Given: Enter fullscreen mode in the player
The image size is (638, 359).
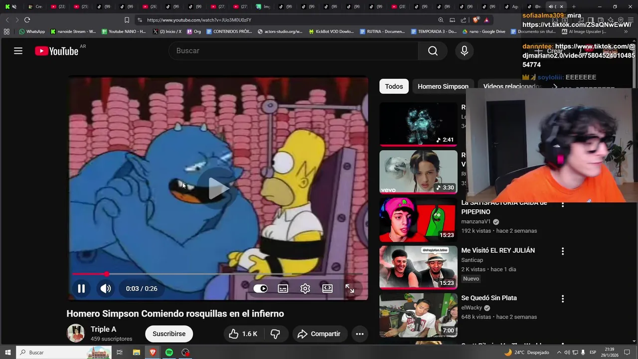Looking at the screenshot, I should click(x=350, y=289).
